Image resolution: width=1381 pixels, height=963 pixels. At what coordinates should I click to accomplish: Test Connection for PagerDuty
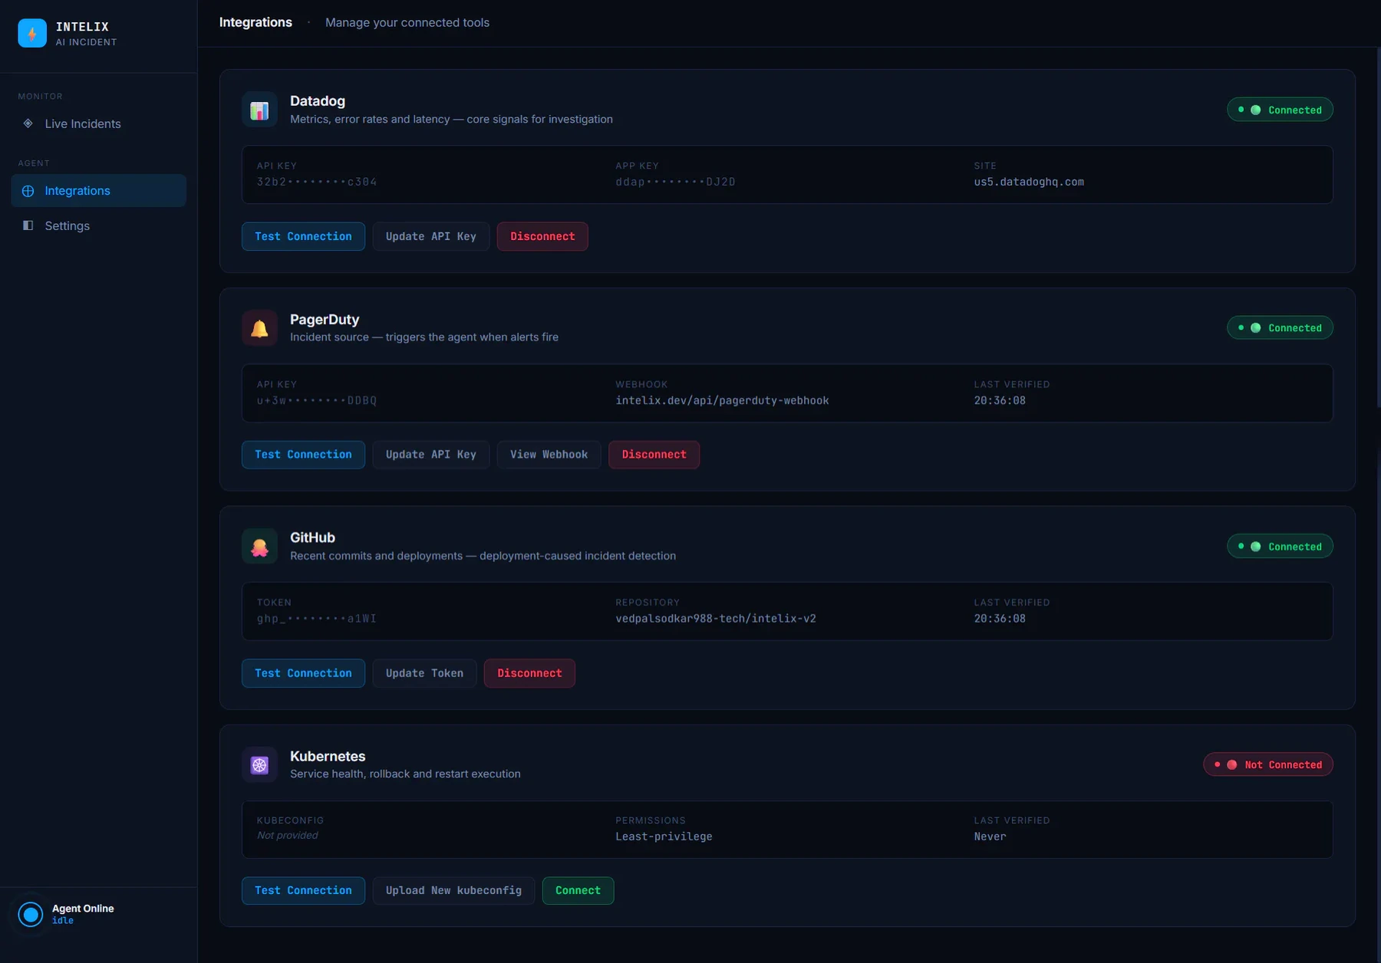pyautogui.click(x=303, y=455)
